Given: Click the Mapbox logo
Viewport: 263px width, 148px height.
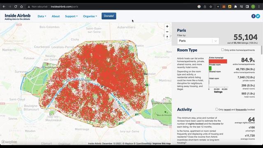Looking at the screenshot, I should pyautogui.click(x=9, y=142).
